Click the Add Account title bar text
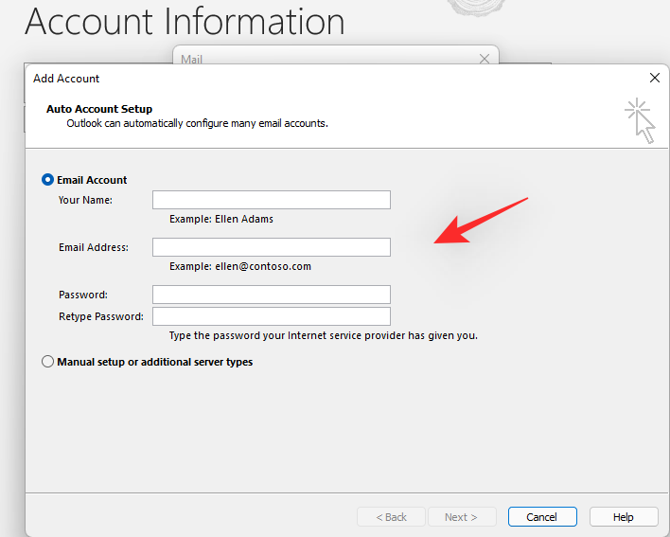This screenshot has height=537, width=670. [66, 79]
